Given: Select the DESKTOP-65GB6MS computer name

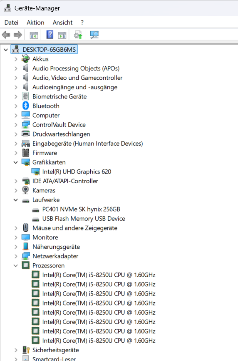Looking at the screenshot, I should click(49, 50).
